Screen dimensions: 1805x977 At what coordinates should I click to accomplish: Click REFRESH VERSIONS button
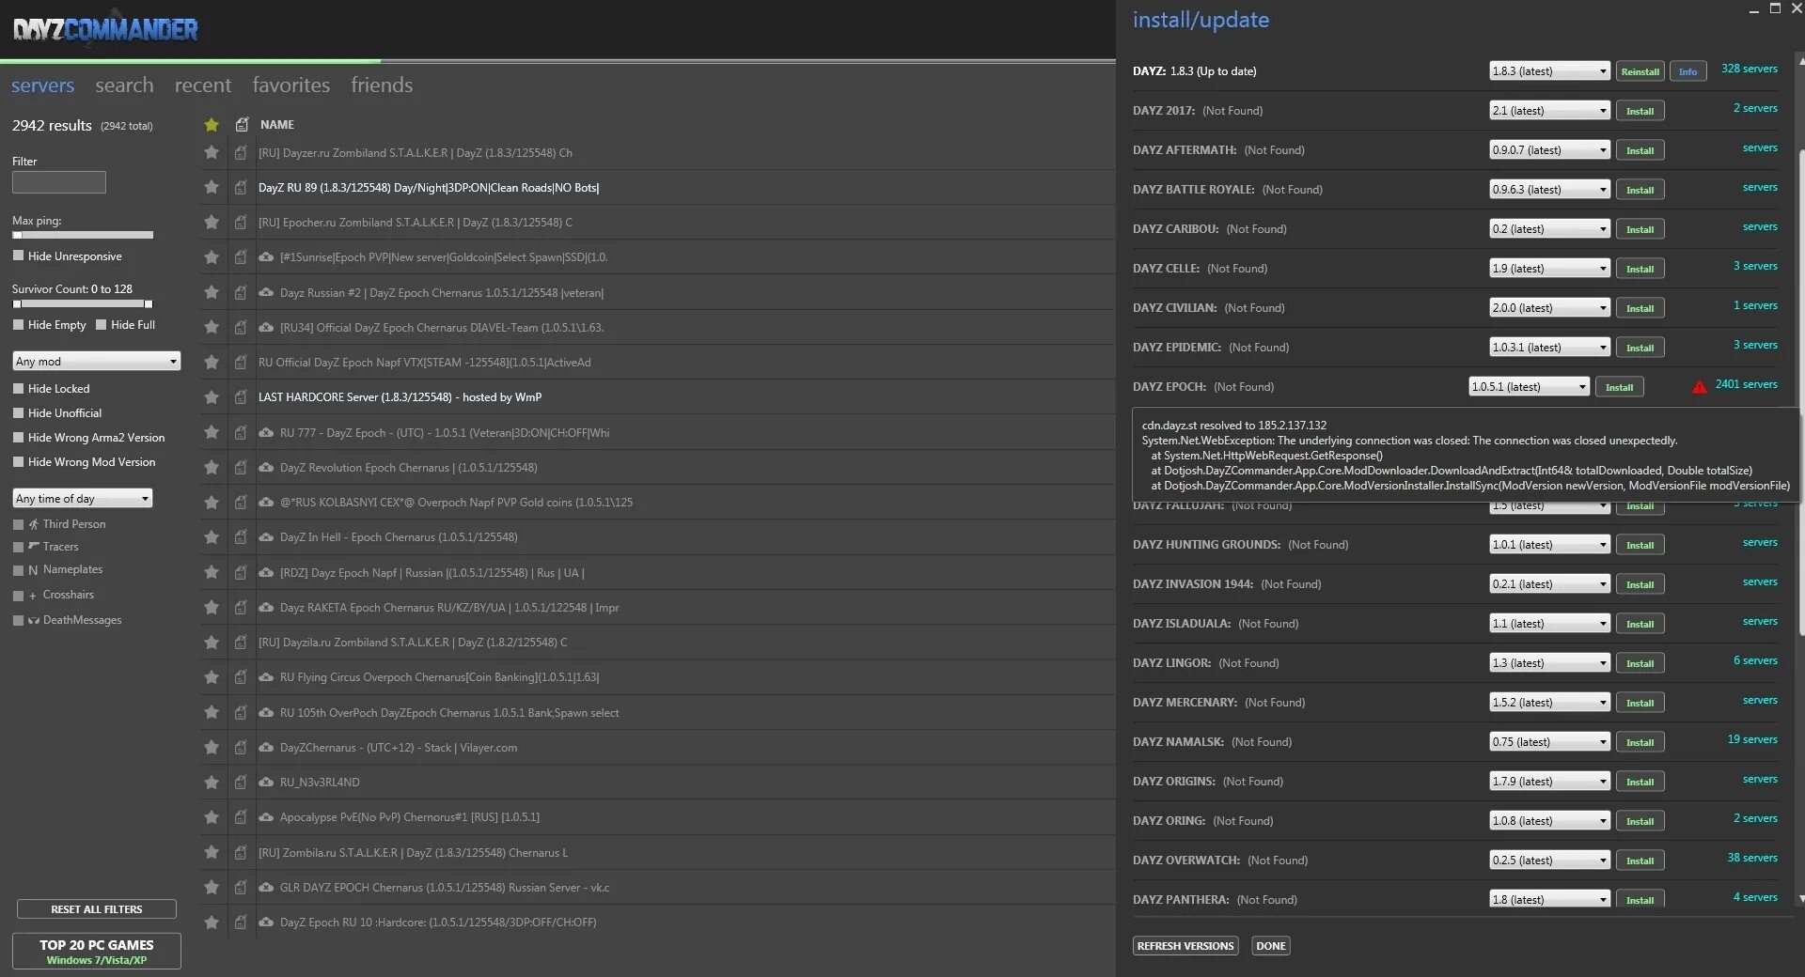pos(1185,946)
